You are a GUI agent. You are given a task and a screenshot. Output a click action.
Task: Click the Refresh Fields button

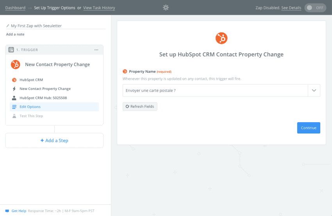140,107
